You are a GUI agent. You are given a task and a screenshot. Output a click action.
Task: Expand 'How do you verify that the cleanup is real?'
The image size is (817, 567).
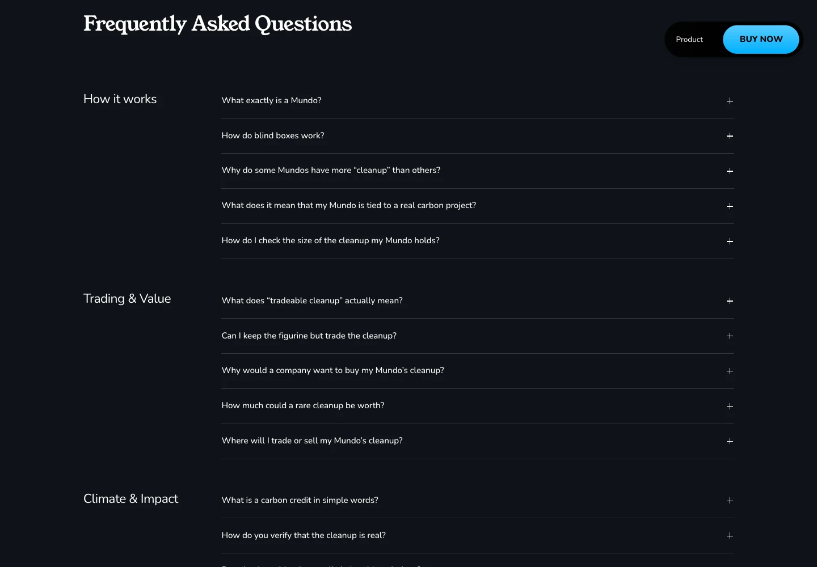(x=478, y=535)
